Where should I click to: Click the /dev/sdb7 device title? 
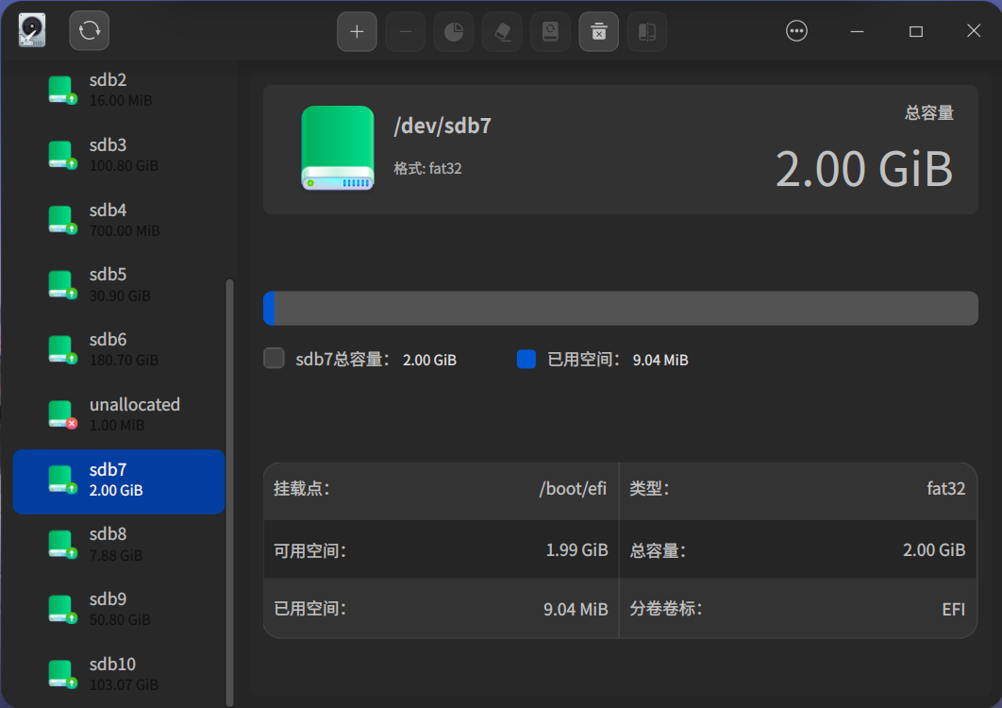point(443,126)
